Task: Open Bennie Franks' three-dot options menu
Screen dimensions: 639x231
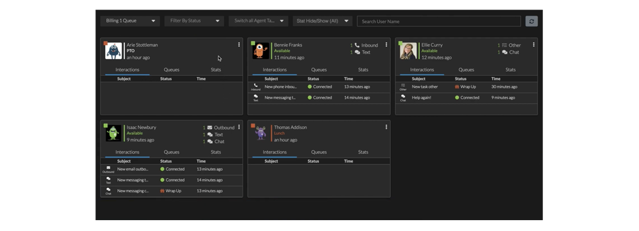Action: pyautogui.click(x=387, y=45)
